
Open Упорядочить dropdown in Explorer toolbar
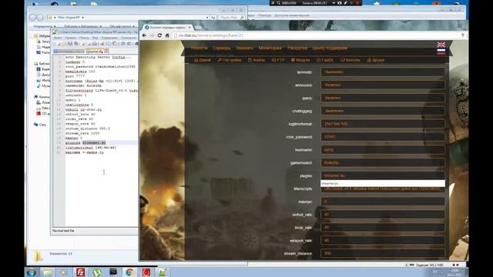click(45, 26)
